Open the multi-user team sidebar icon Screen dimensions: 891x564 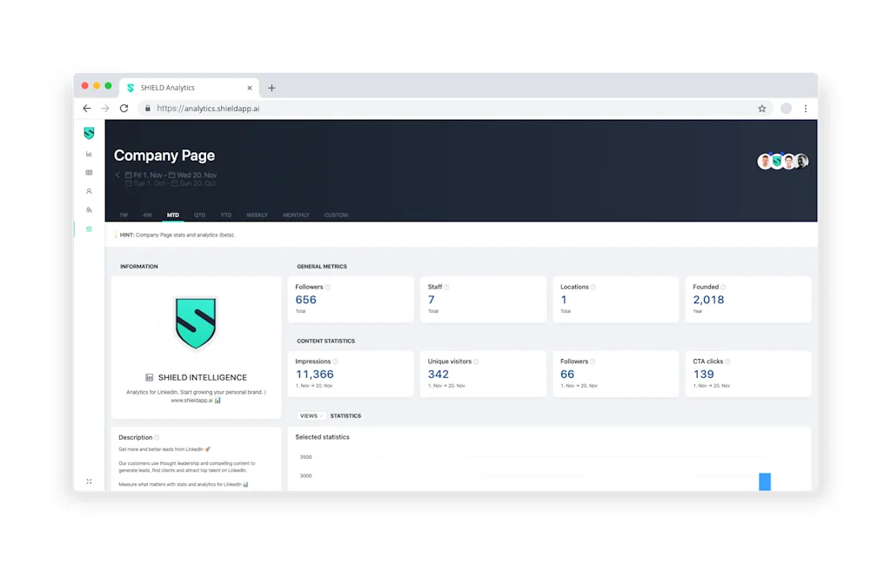coord(89,210)
